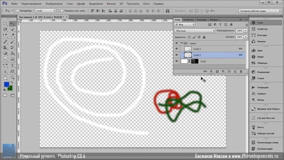Select the Pen tool
Screen dimensions: 284x160
[5, 65]
